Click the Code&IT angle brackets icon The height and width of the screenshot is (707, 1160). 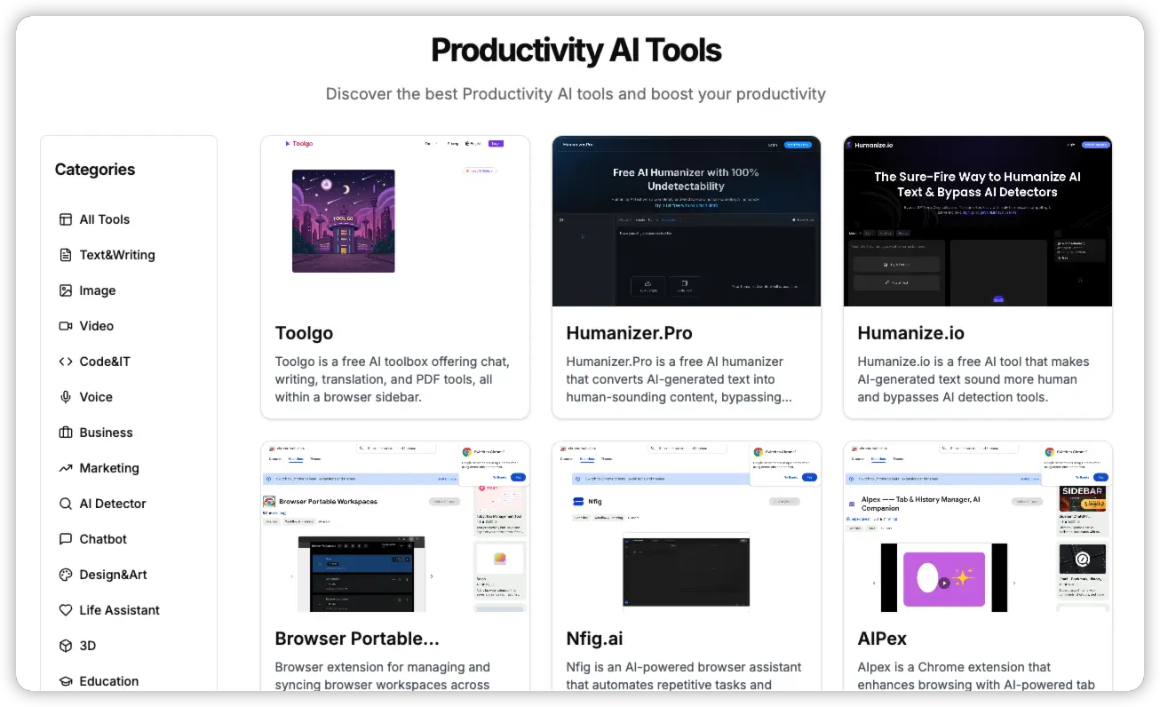pos(66,361)
